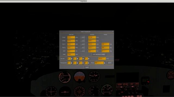
Task: Click the heading indicator gauge
Action: [79, 91]
